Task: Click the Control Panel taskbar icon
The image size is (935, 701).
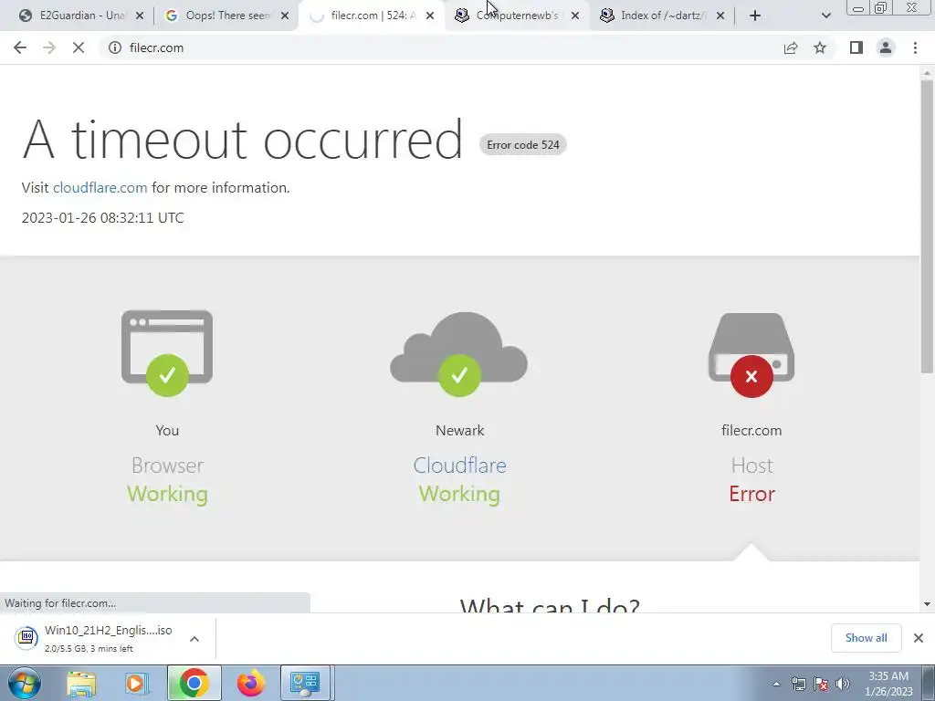Action: coord(305,683)
